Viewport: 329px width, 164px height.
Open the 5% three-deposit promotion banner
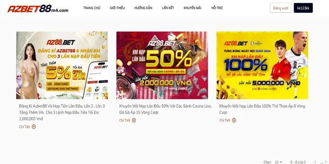point(62,65)
